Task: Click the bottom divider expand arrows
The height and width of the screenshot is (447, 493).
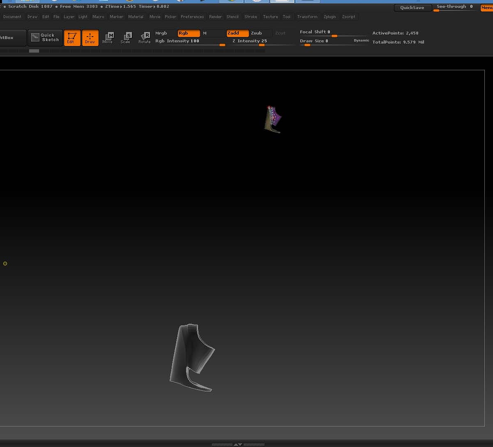Action: coord(238,445)
